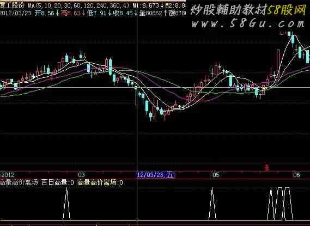Click the first white spike in indicator panel
Screen dimensions: 310x226
pyautogui.click(x=66, y=204)
